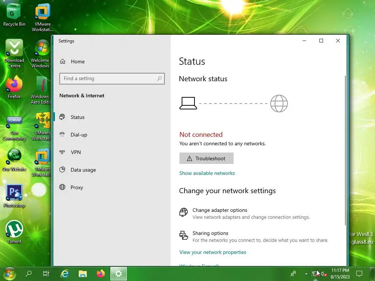Viewport: 375px width, 281px height.
Task: Select the VMware Workstation icon beside Recycle Bin
Action: pos(42,18)
